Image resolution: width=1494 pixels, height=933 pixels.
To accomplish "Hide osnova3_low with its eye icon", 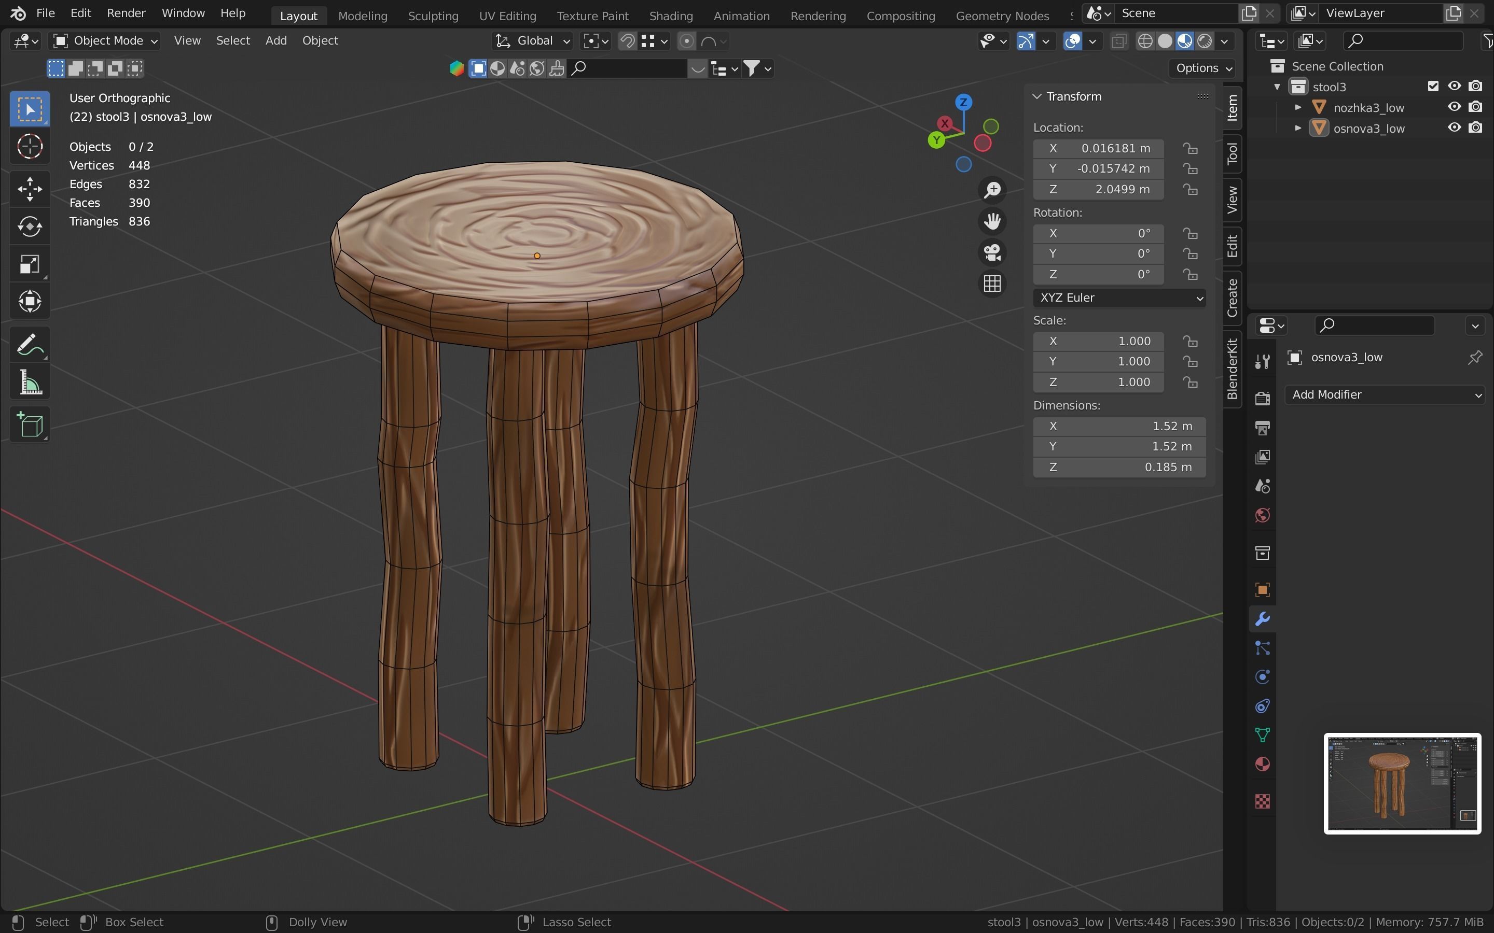I will (1454, 128).
